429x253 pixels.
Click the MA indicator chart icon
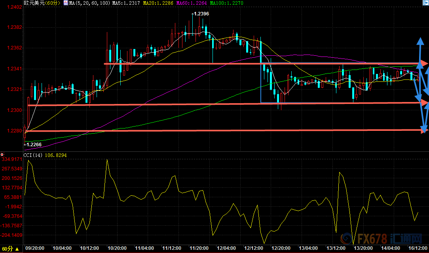point(66,3)
